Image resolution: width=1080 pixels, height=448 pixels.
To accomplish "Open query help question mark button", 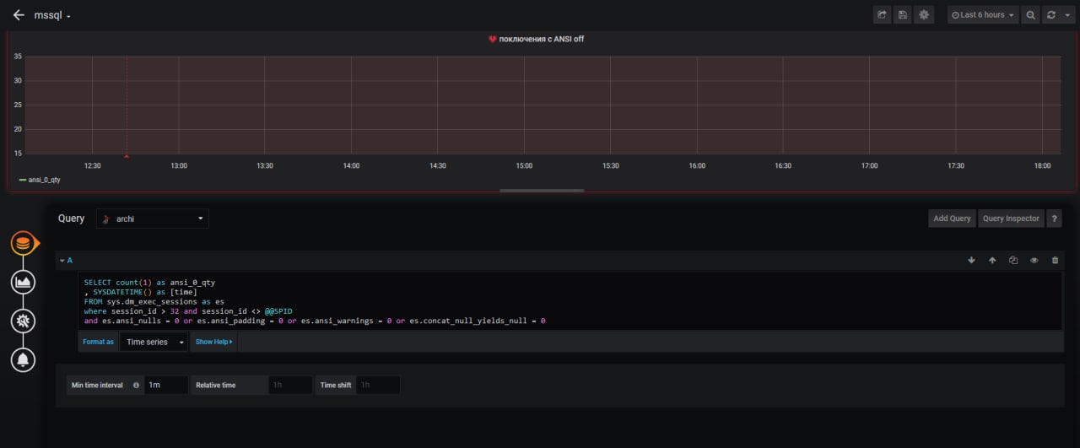I will (1055, 219).
